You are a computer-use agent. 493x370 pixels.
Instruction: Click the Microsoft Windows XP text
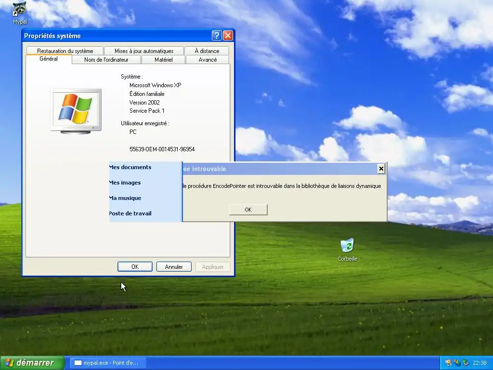156,85
